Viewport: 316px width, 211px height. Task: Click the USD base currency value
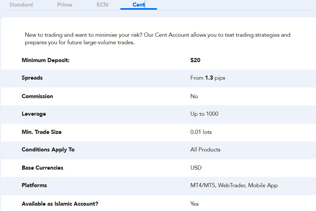(196, 168)
